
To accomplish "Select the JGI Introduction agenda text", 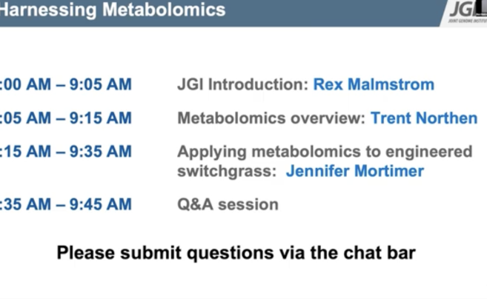I will click(x=242, y=84).
